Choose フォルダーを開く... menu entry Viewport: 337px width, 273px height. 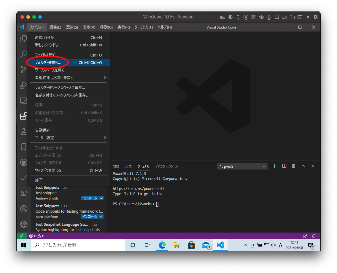[68, 62]
